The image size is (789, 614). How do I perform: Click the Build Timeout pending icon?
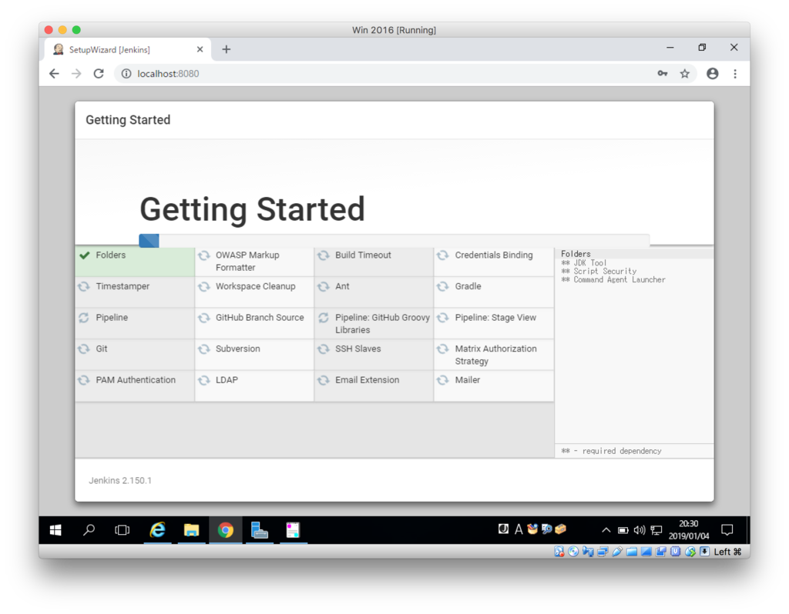(324, 255)
